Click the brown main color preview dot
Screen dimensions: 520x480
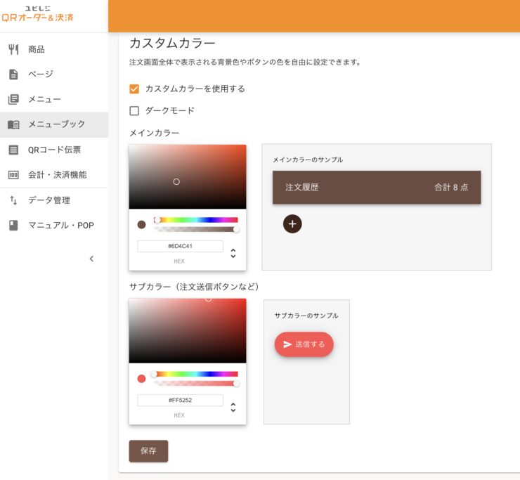tap(142, 225)
